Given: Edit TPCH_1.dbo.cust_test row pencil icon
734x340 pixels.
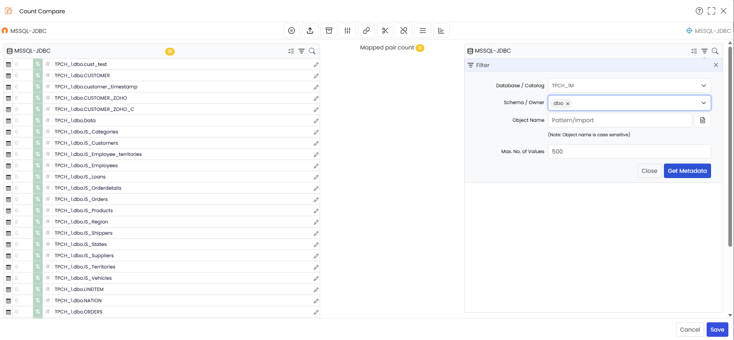Looking at the screenshot, I should click(316, 64).
